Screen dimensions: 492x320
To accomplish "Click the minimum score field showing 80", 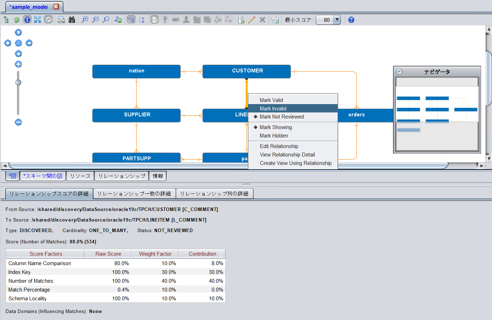I will [325, 20].
